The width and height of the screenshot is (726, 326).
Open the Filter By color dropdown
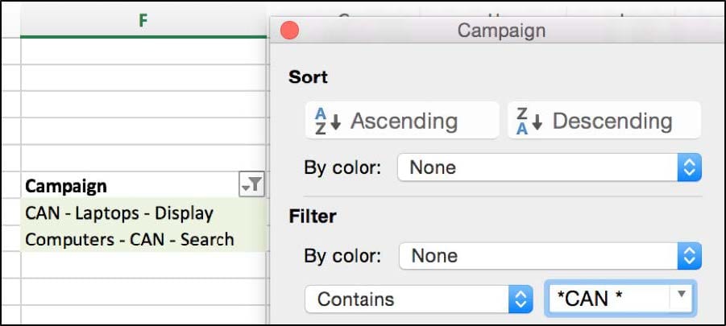[x=550, y=256]
